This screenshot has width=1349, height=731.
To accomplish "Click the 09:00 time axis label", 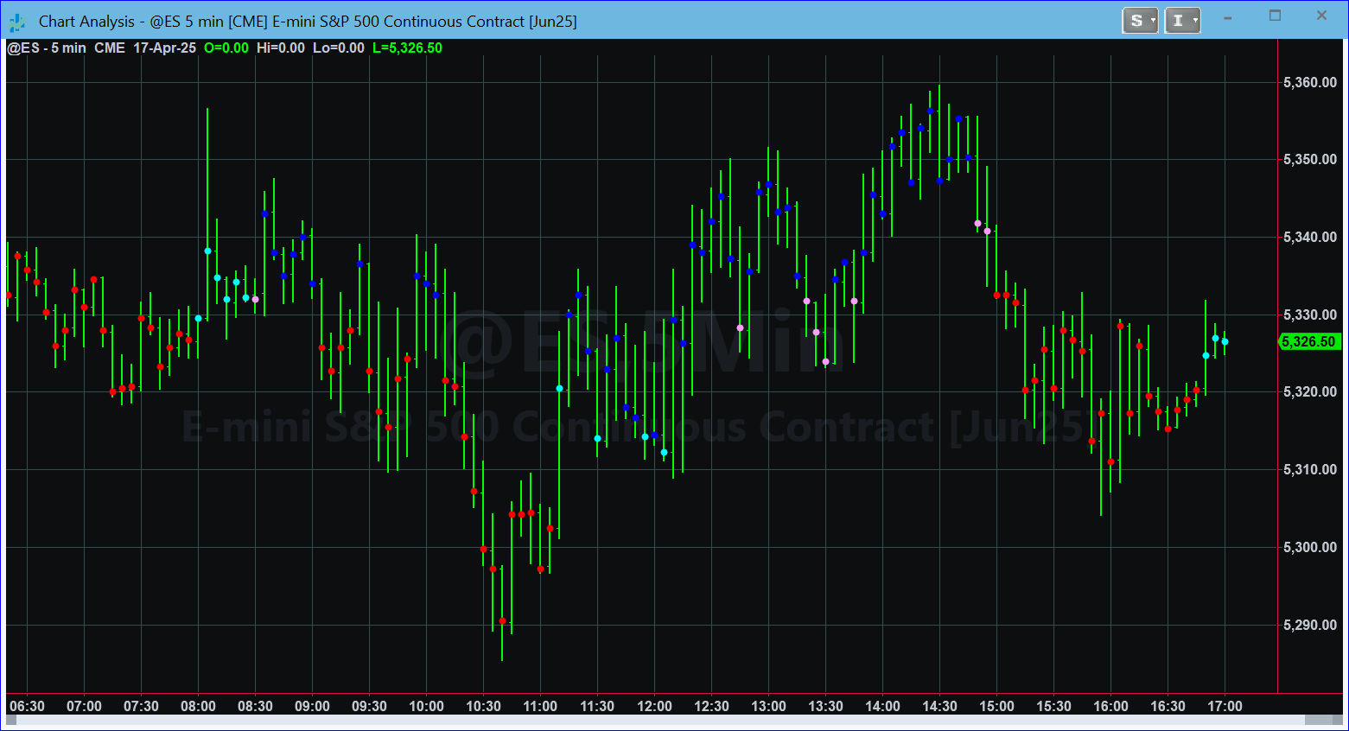I will coord(312,706).
